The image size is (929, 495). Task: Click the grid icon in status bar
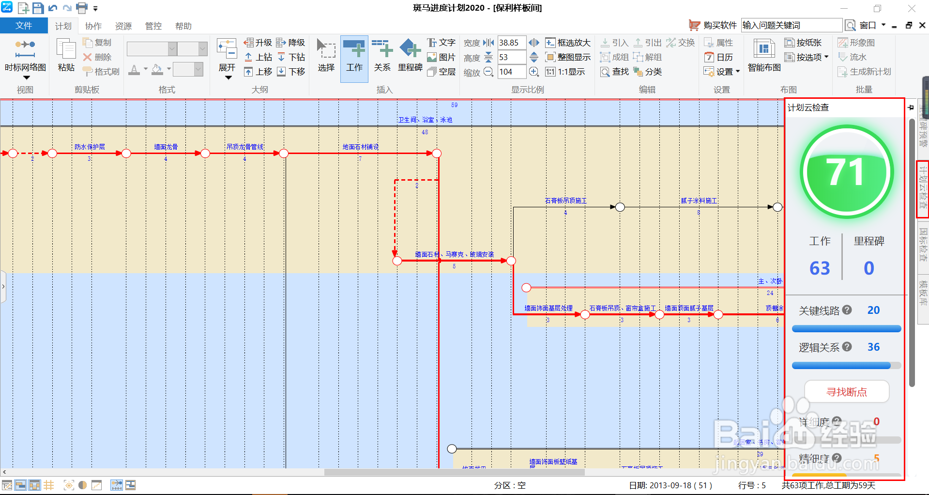pos(49,485)
